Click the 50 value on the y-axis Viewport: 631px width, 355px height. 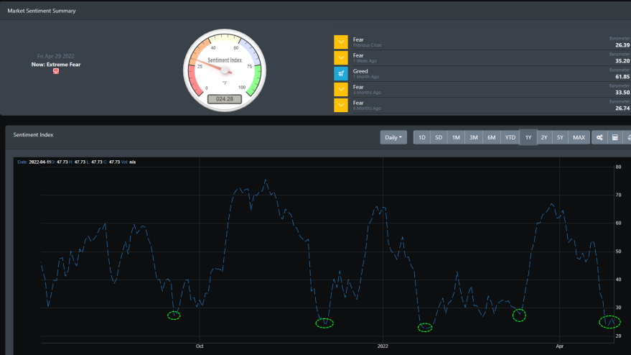click(x=618, y=252)
